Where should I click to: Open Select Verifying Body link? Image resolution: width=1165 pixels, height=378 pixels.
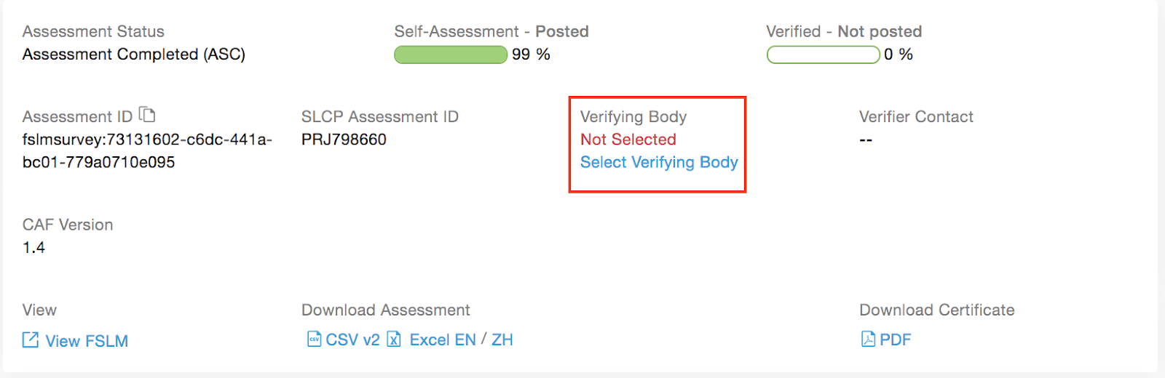pyautogui.click(x=659, y=162)
